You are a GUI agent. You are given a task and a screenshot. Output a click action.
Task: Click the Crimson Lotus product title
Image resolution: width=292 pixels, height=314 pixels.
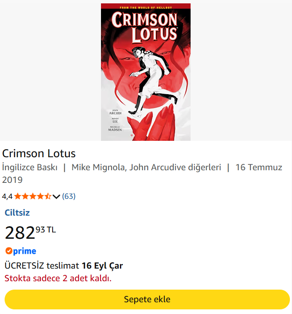point(39,153)
